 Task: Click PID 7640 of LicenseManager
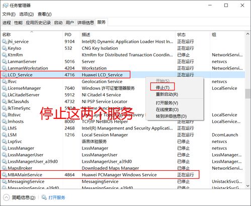click(x=69, y=88)
